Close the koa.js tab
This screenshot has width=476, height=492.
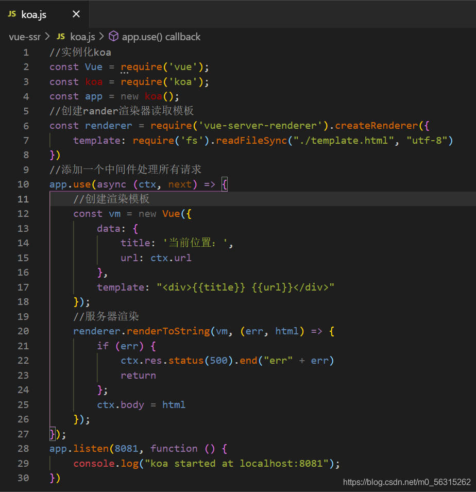76,14
